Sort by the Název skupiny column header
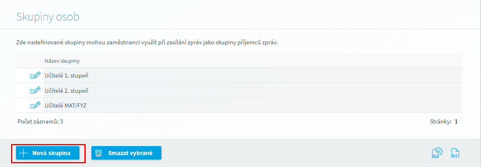The width and height of the screenshot is (481, 167). point(62,61)
